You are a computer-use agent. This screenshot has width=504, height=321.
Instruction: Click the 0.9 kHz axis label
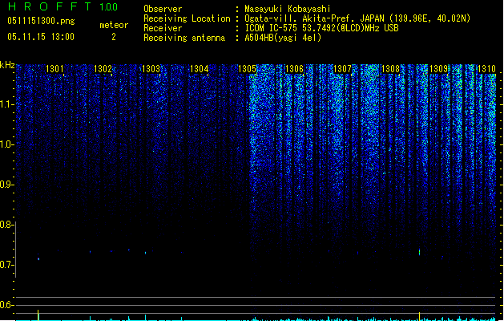pos(6,185)
